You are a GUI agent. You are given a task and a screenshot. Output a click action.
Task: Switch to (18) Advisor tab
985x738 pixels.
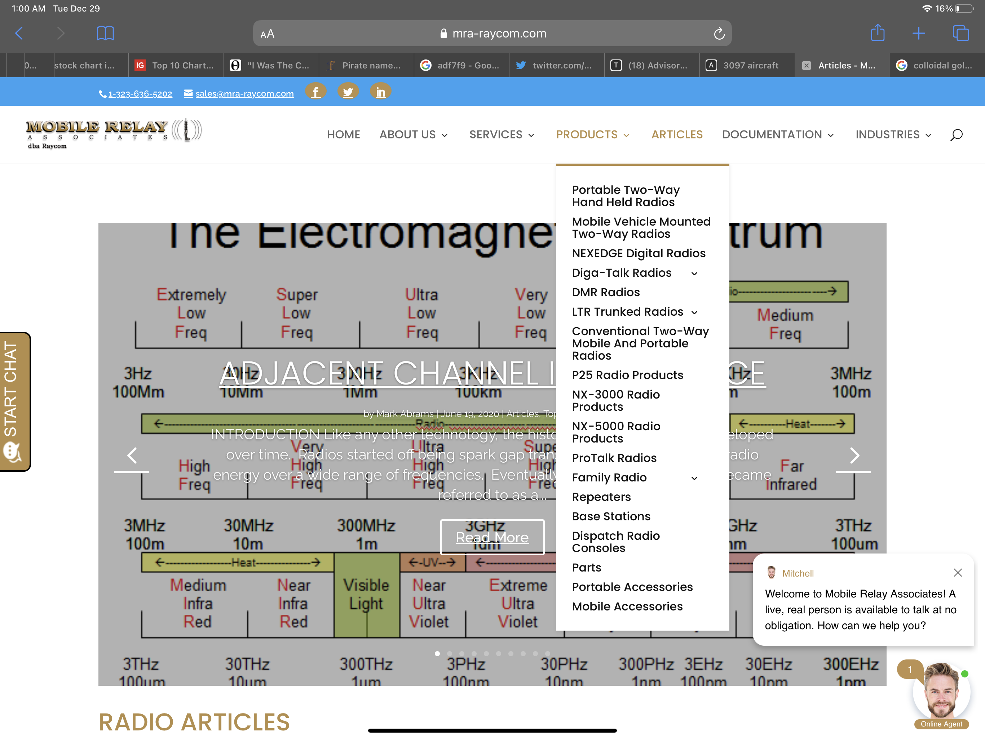click(x=652, y=66)
